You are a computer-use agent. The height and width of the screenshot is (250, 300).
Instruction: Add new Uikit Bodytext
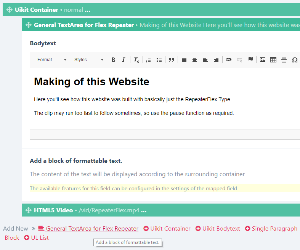(218, 228)
